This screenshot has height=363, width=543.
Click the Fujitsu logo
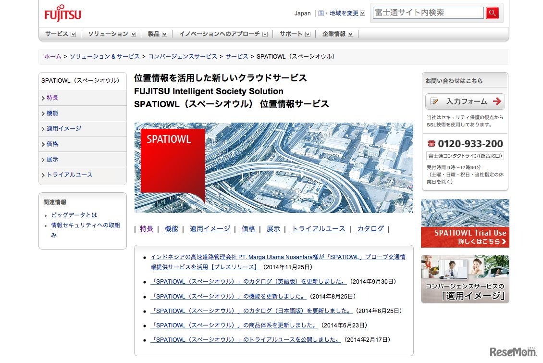62,13
